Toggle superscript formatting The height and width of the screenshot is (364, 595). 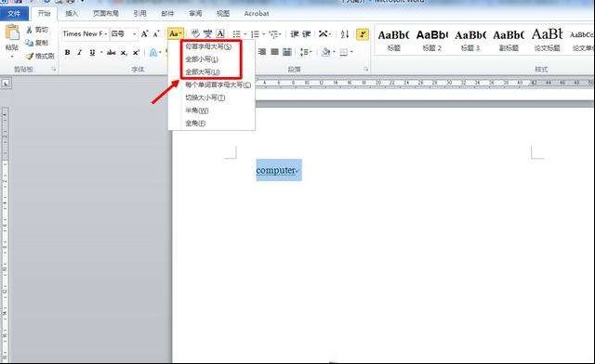(x=136, y=53)
